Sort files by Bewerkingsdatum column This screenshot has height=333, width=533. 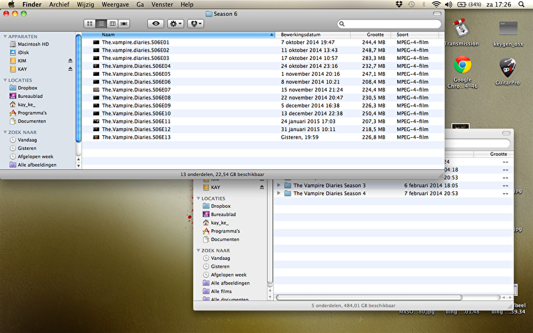pyautogui.click(x=313, y=33)
